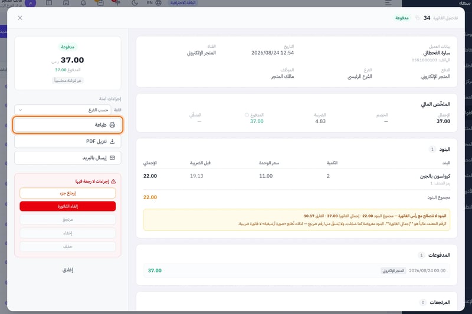Switch language via EN globe in background header
The width and height of the screenshot is (472, 314).
pyautogui.click(x=154, y=3)
